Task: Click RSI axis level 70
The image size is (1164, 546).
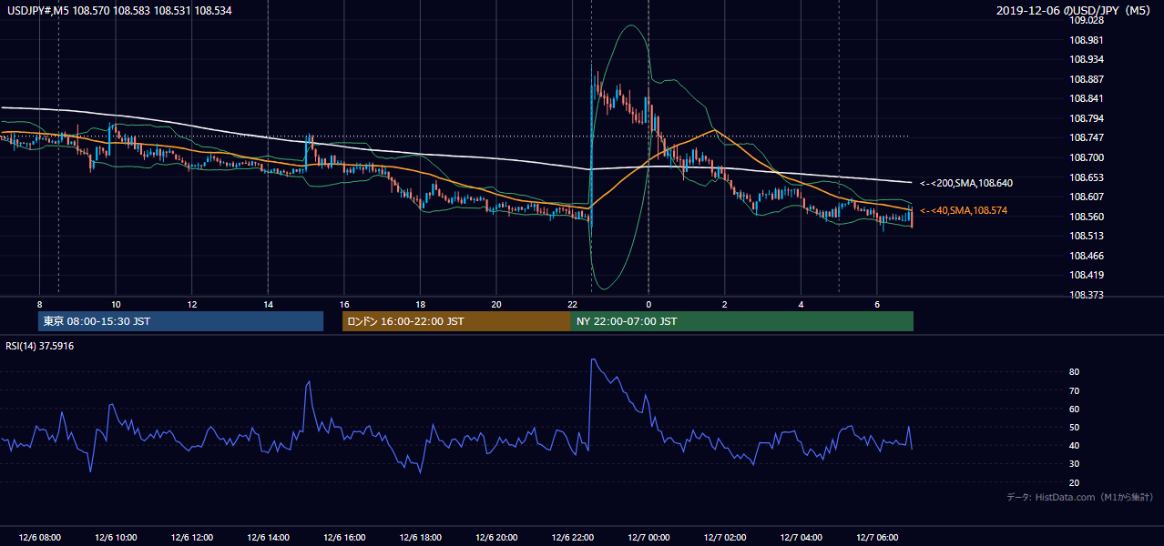Action: pyautogui.click(x=1075, y=391)
